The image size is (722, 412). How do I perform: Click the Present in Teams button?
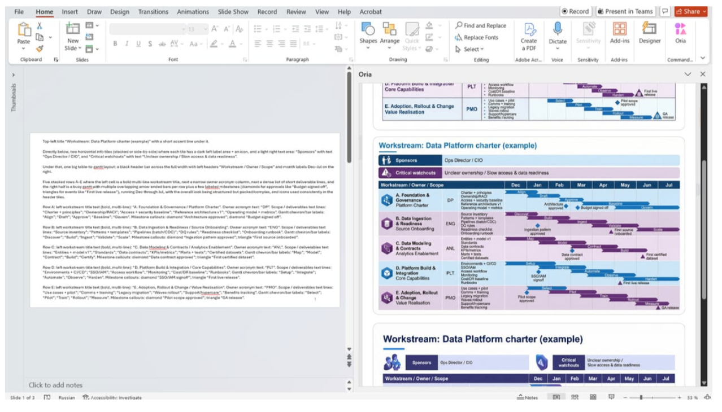[625, 11]
